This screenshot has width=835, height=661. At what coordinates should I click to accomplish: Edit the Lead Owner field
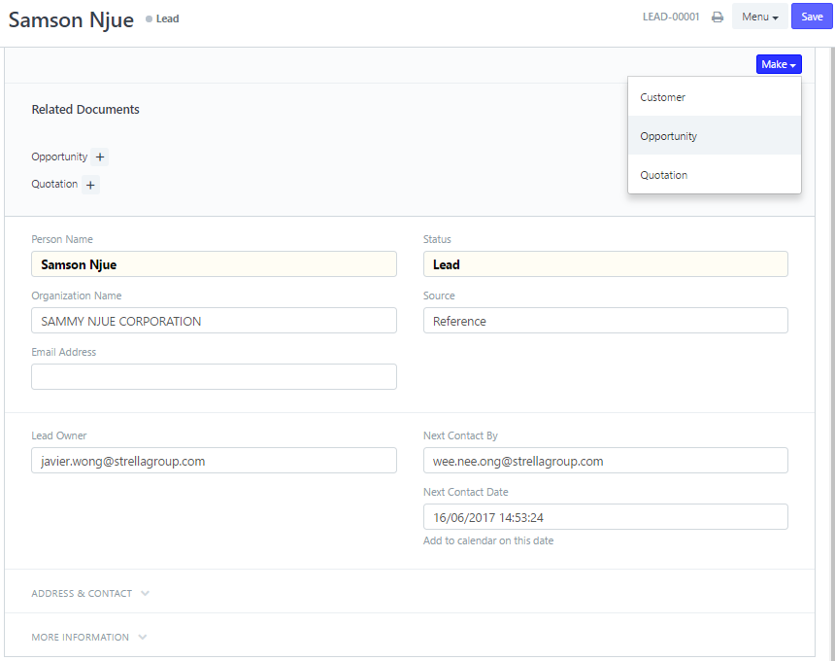pos(214,461)
